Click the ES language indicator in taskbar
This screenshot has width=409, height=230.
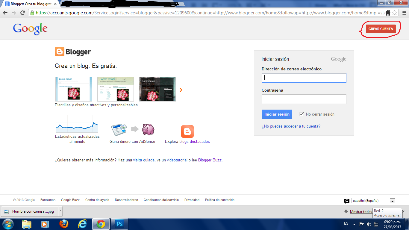tap(346, 224)
